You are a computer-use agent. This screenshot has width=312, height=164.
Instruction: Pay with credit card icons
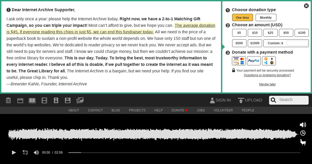pos(239,61)
